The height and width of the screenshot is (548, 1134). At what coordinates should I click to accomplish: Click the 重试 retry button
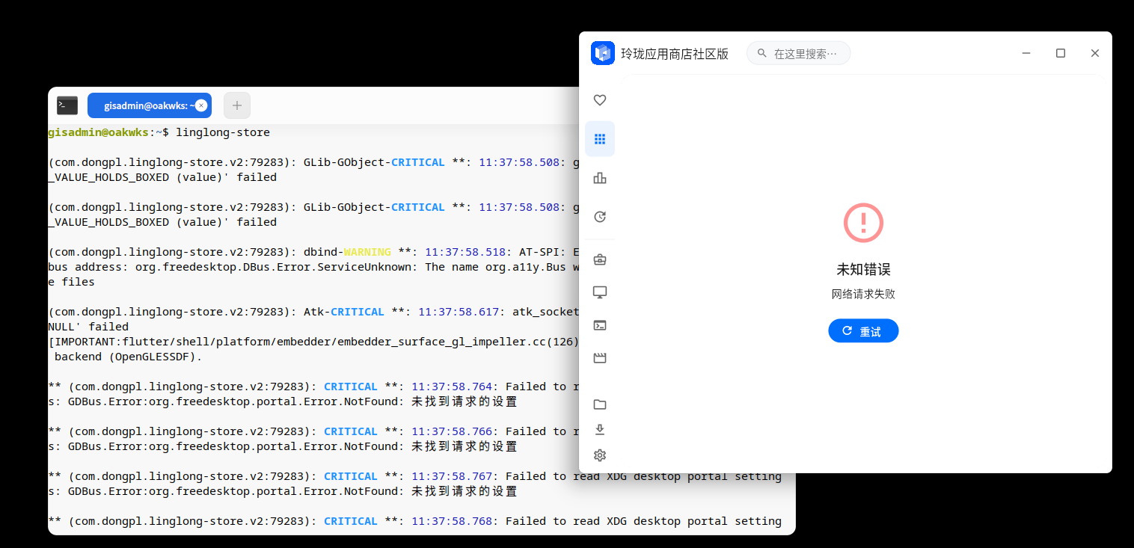point(863,330)
